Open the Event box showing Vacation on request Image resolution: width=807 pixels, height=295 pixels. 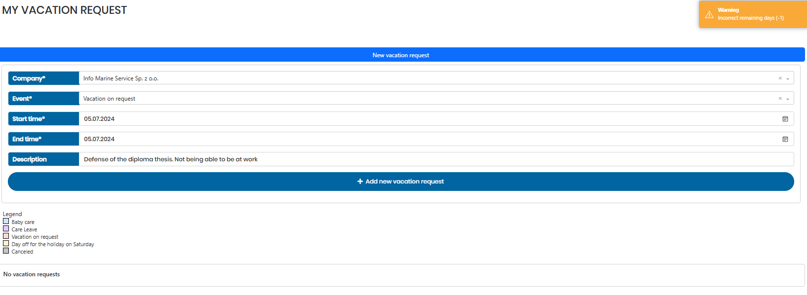(424, 99)
